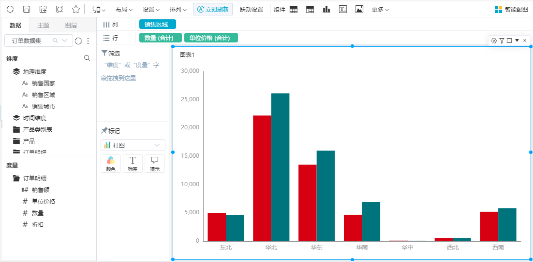Open the 布局 menu
Viewport: 533px width, 262px height.
click(124, 10)
